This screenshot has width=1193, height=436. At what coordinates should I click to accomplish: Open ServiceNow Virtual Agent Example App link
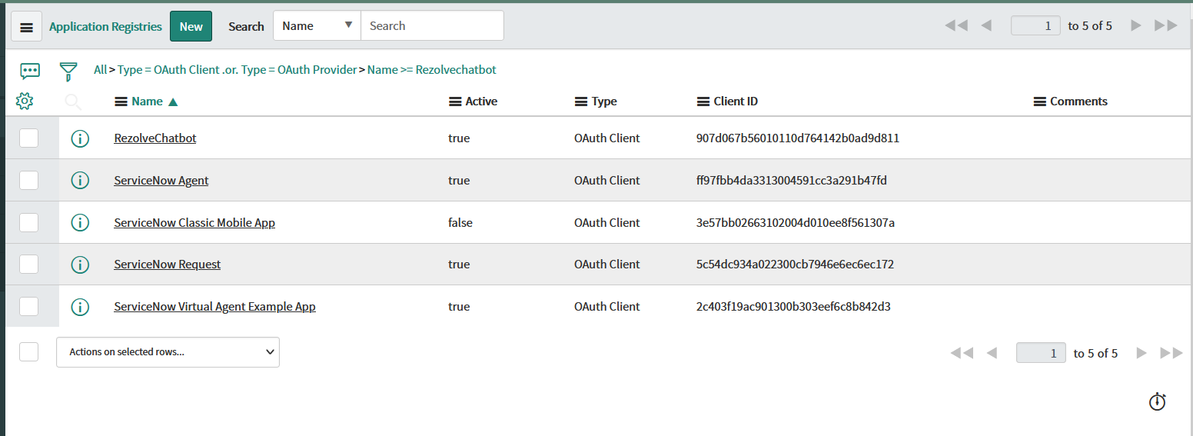214,307
